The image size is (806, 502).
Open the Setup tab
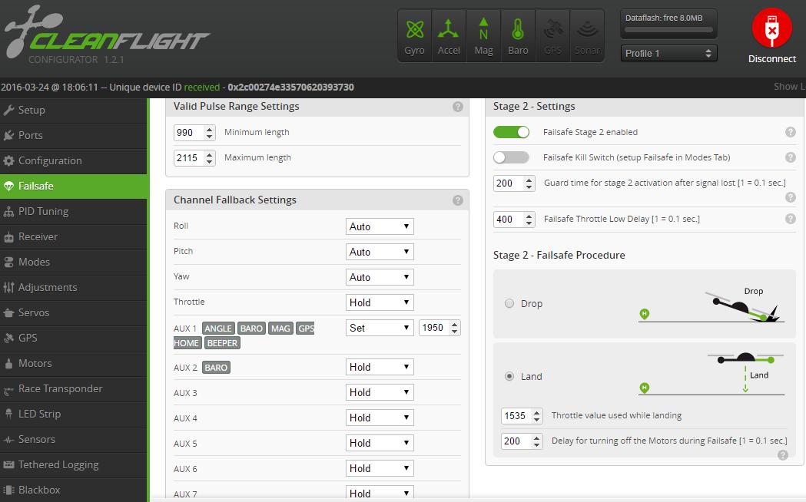74,111
